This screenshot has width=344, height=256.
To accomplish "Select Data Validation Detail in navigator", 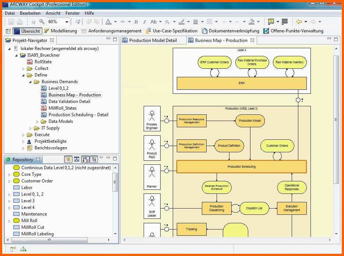I will (x=69, y=102).
